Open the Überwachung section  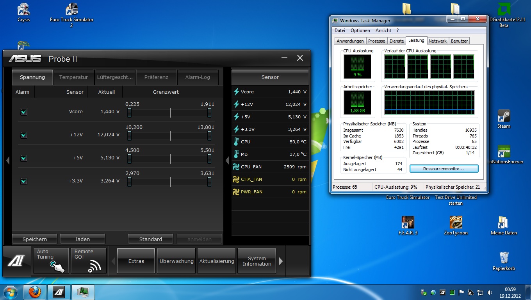(x=176, y=261)
